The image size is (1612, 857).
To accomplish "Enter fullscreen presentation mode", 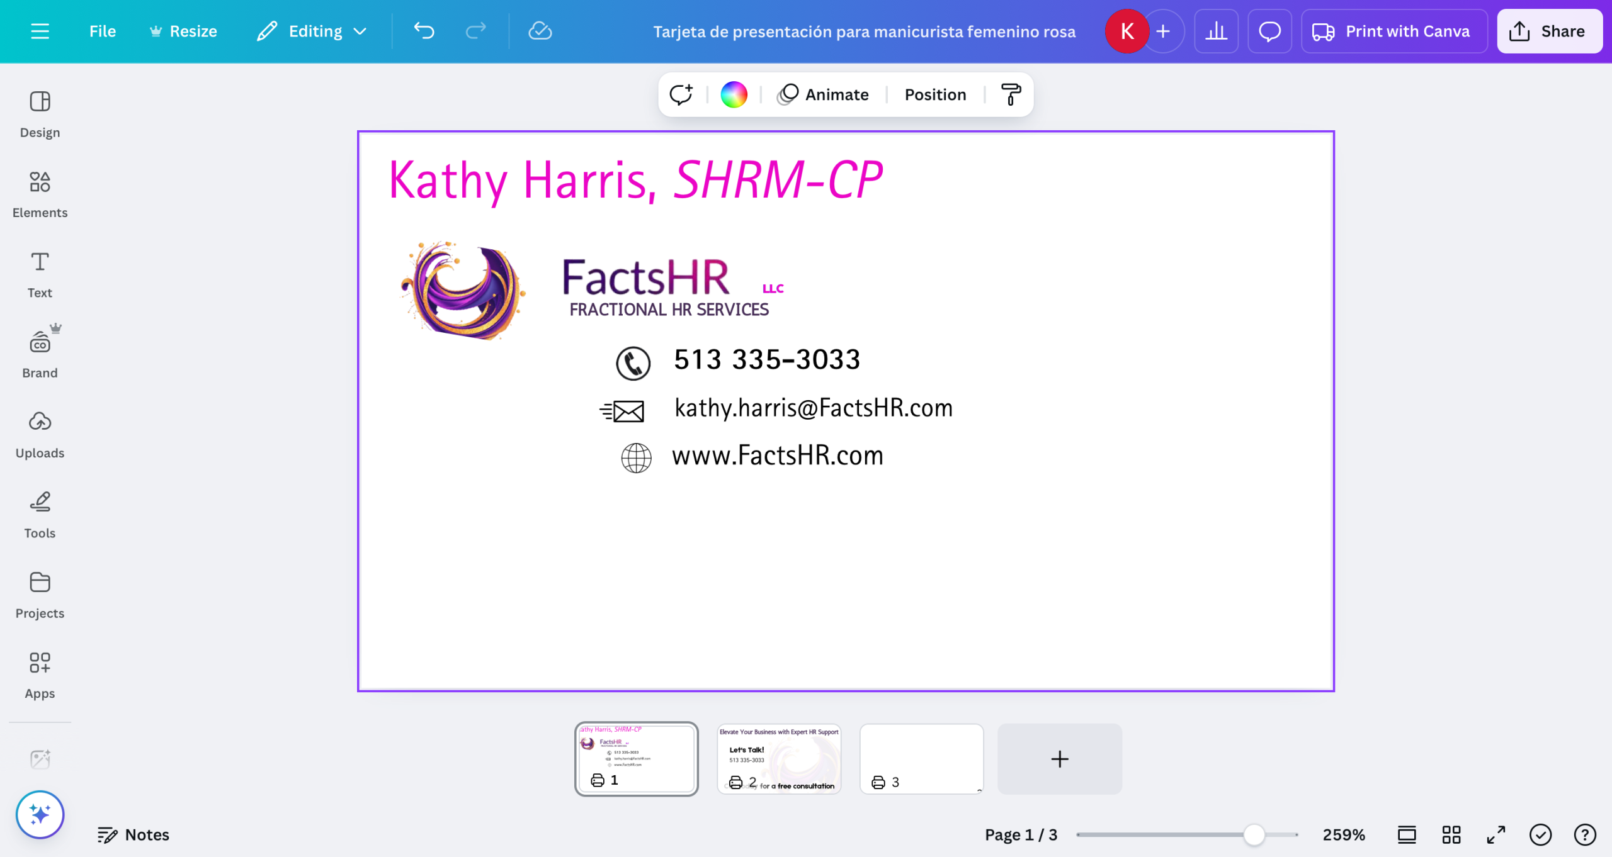I will click(x=1496, y=835).
